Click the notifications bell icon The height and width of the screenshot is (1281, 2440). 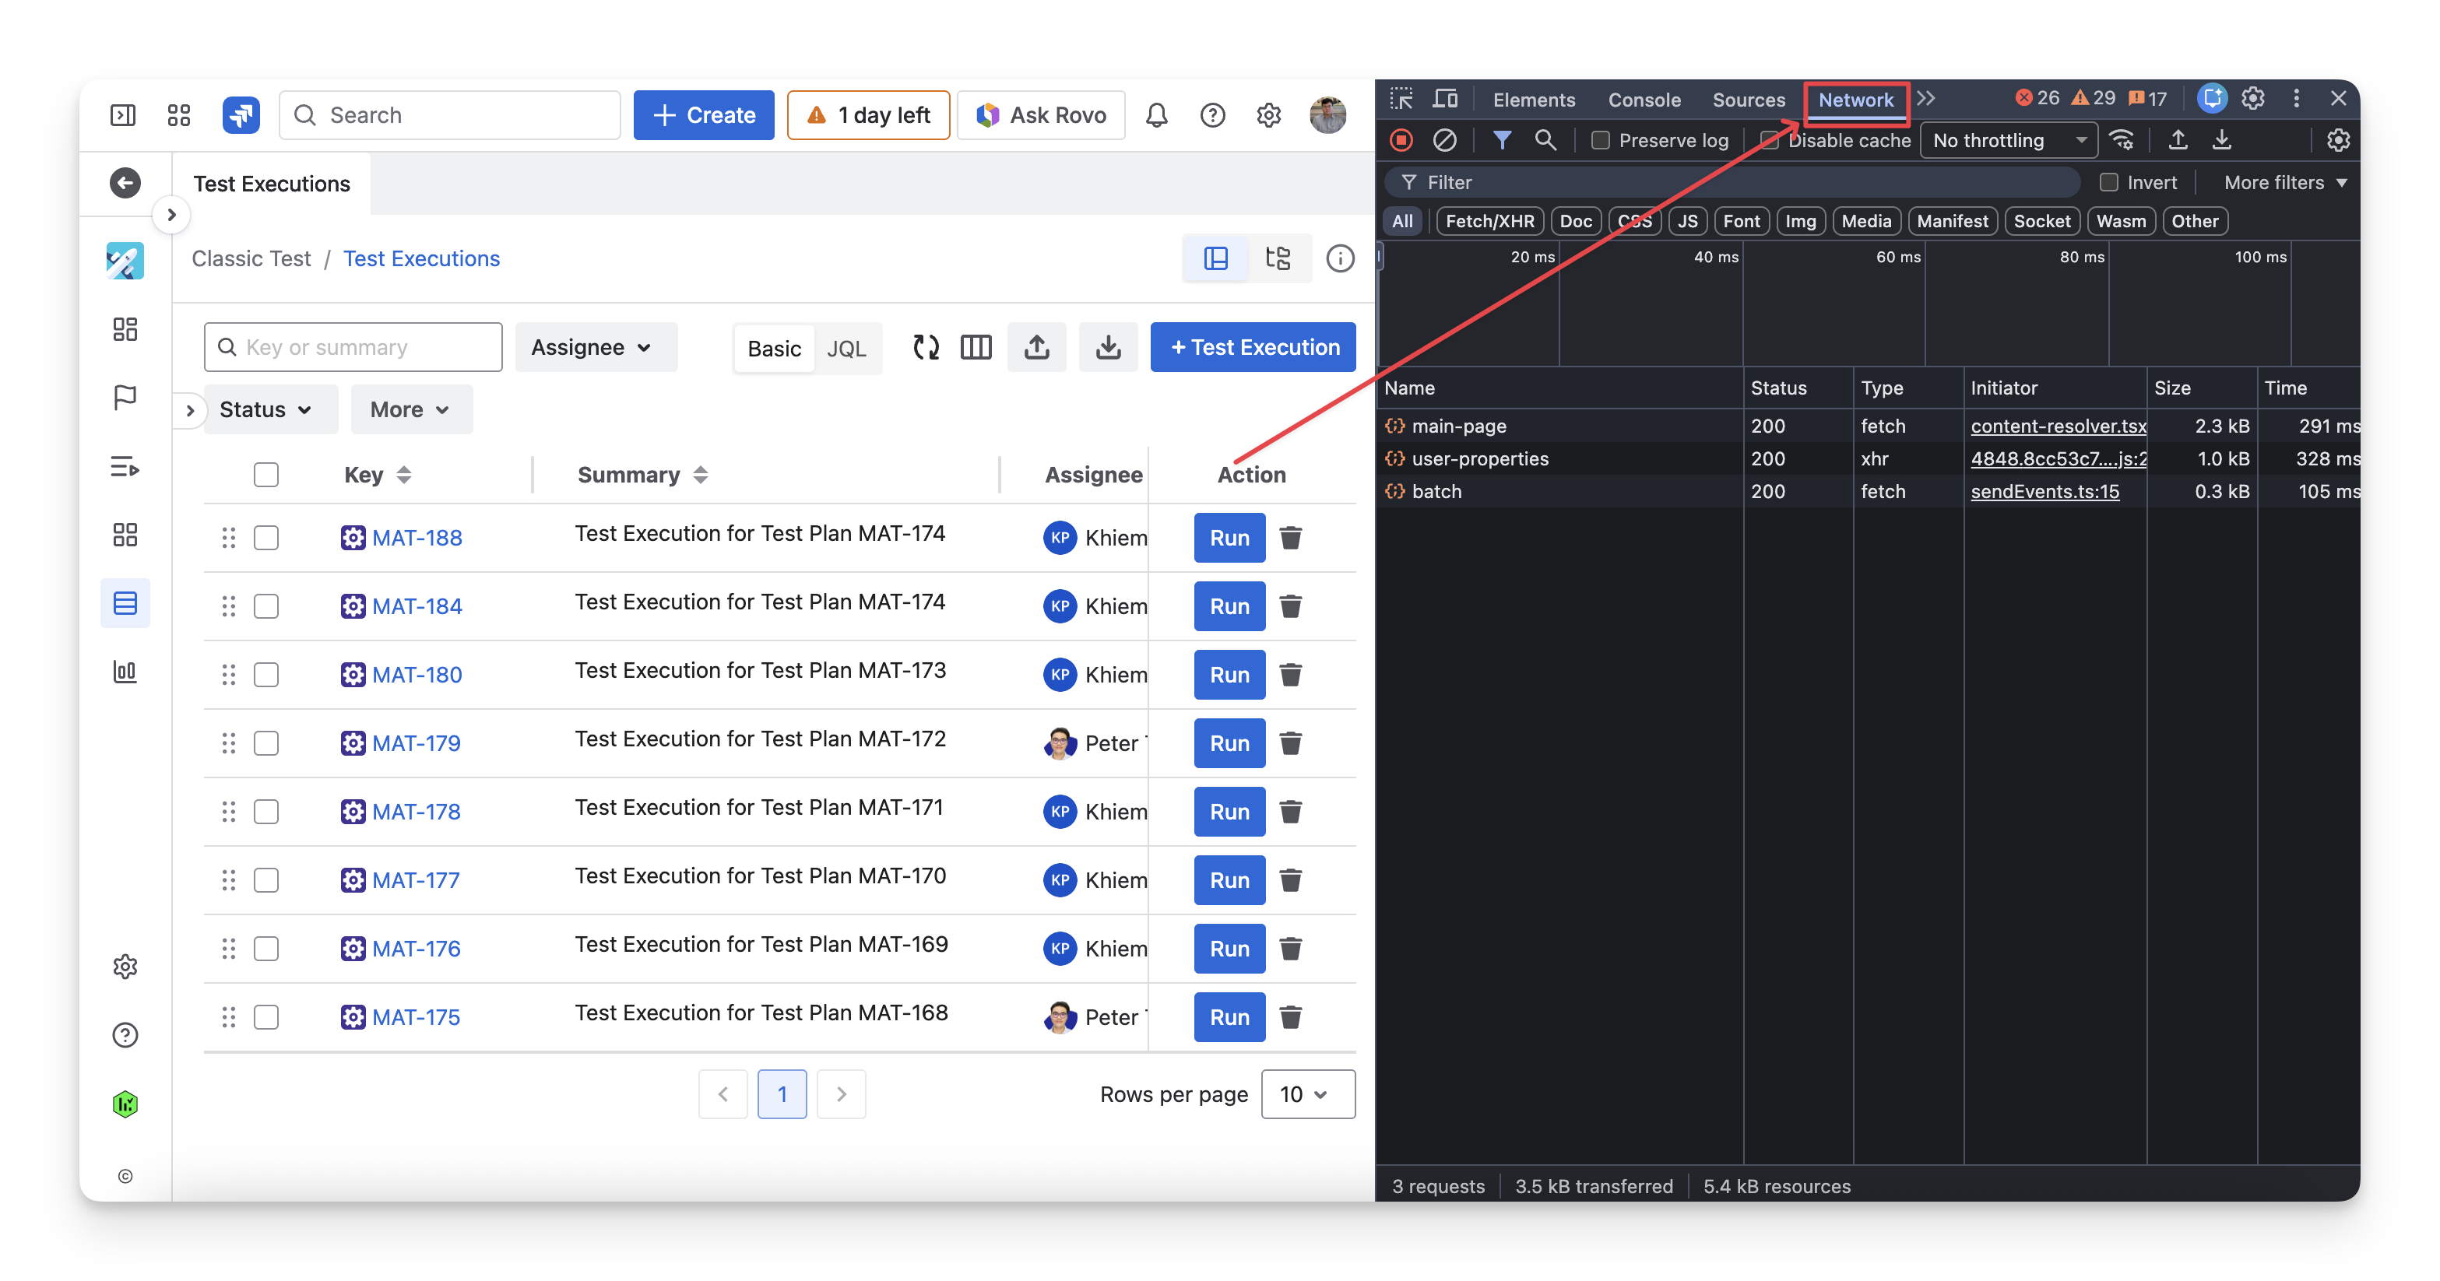click(x=1156, y=115)
